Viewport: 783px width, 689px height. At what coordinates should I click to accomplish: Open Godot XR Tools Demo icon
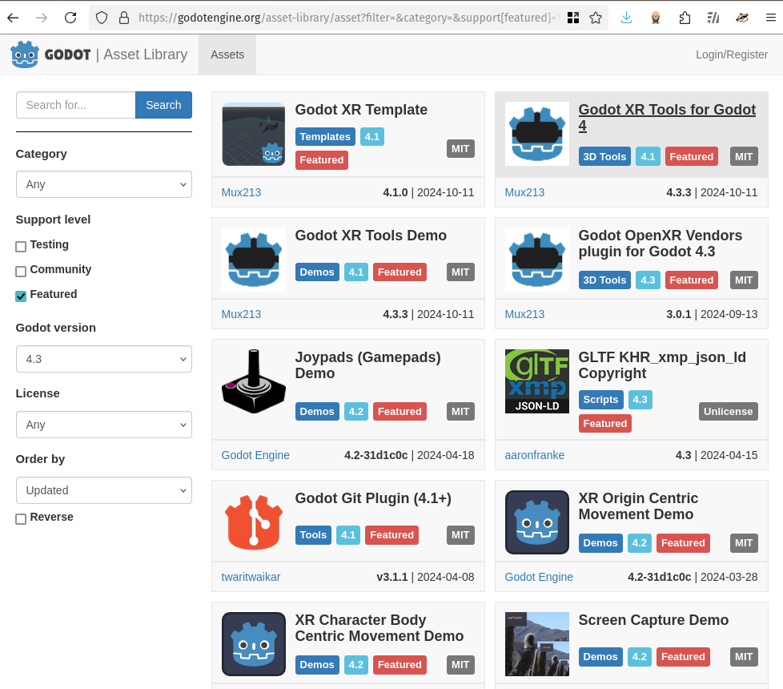point(254,260)
